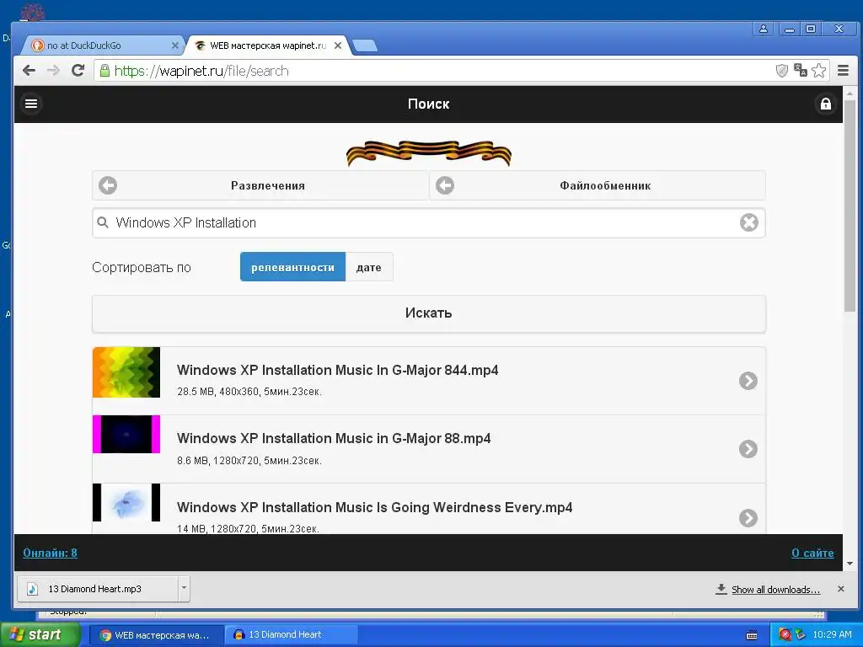Open the О сайте link
Screen dimensions: 863x647
(x=812, y=553)
